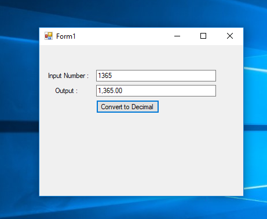
Task: Select the Input Number label
Action: (68, 76)
